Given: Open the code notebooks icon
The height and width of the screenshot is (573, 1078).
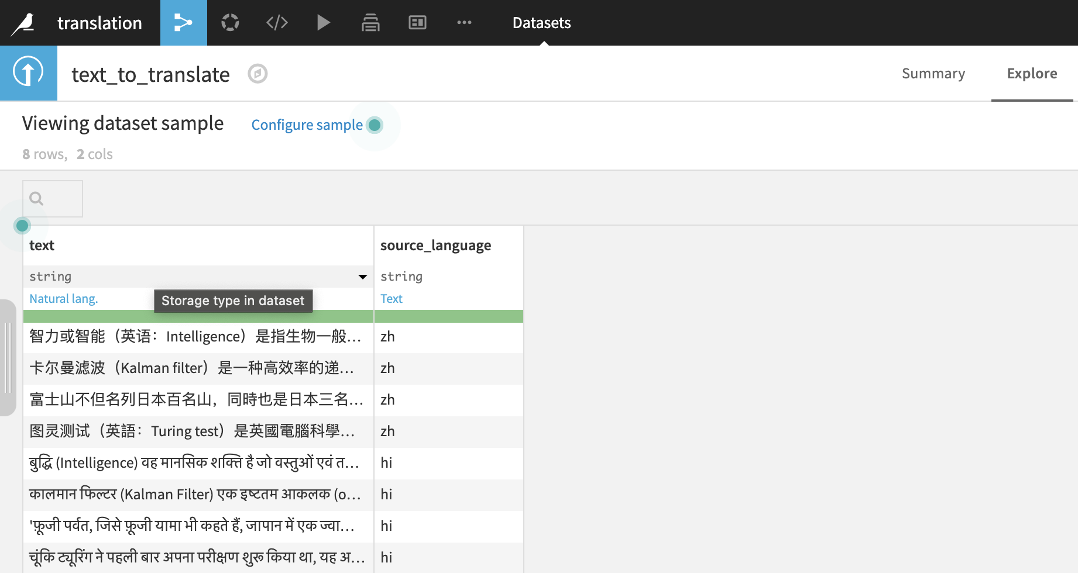Looking at the screenshot, I should 276,23.
